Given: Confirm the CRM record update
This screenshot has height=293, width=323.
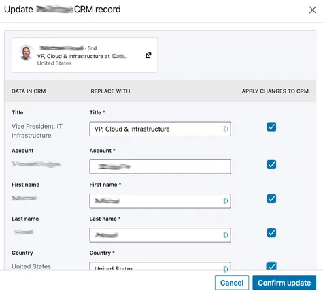Looking at the screenshot, I should pos(284,283).
